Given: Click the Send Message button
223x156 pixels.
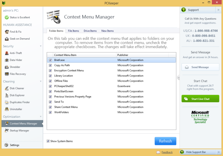Looking at the screenshot, I should tap(200, 67).
